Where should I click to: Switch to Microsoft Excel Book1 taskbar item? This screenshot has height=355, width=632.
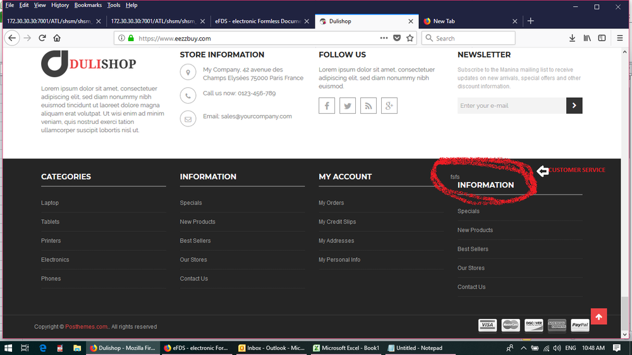click(x=346, y=348)
